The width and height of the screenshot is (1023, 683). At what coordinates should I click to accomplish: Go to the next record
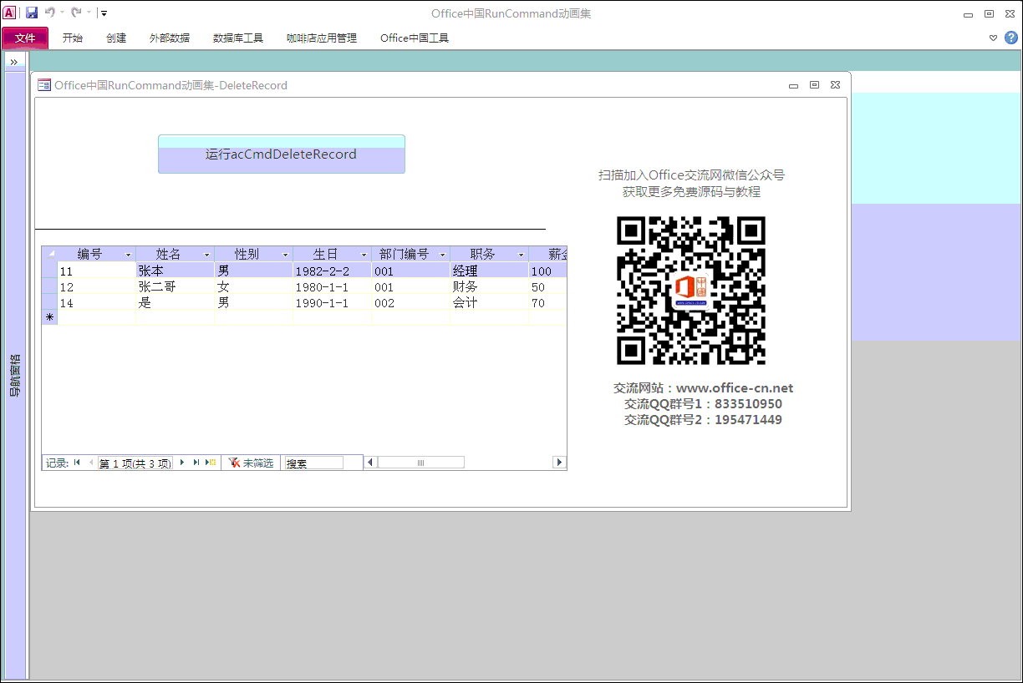(x=182, y=463)
